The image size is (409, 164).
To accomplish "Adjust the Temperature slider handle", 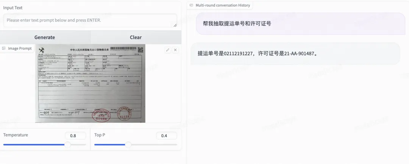I will [67, 144].
